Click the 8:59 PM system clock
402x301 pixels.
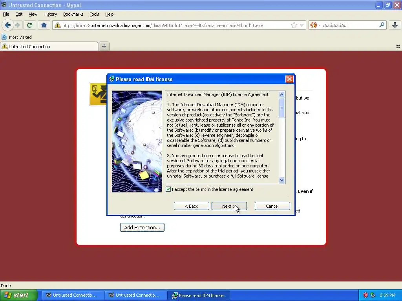387,295
